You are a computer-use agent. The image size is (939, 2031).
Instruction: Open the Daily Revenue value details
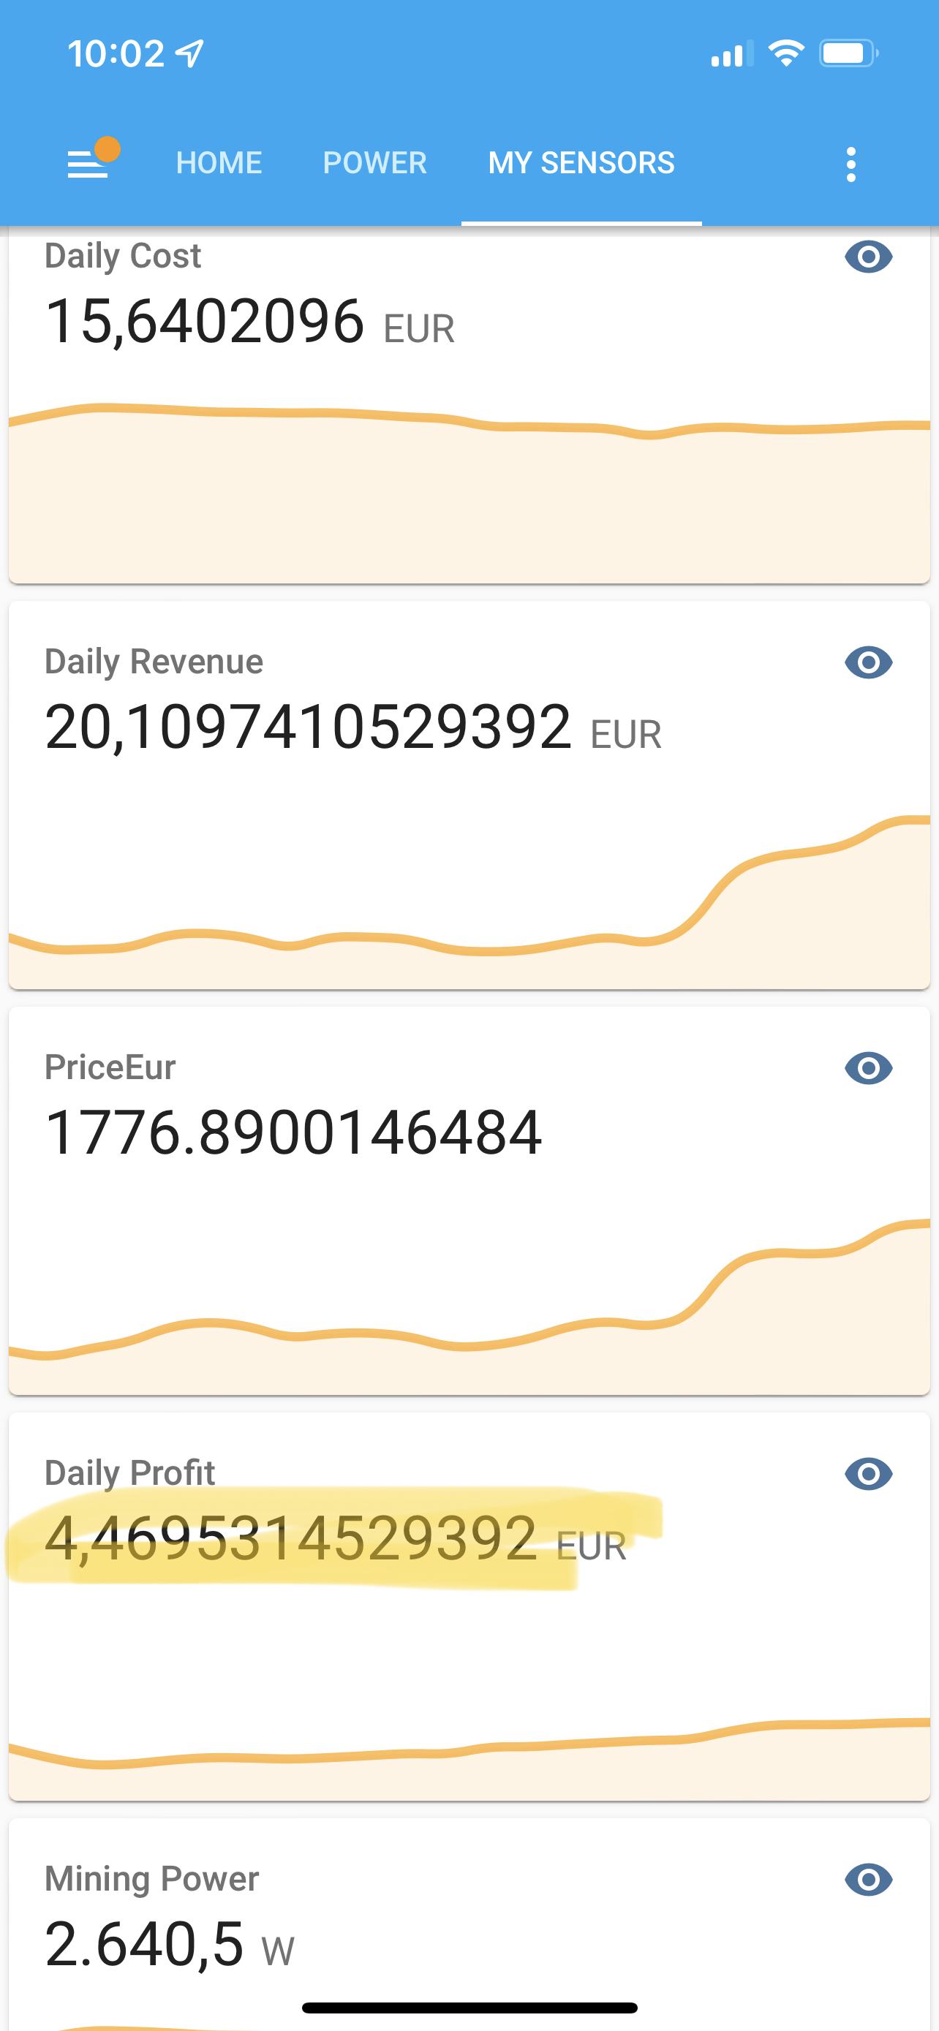tap(309, 727)
